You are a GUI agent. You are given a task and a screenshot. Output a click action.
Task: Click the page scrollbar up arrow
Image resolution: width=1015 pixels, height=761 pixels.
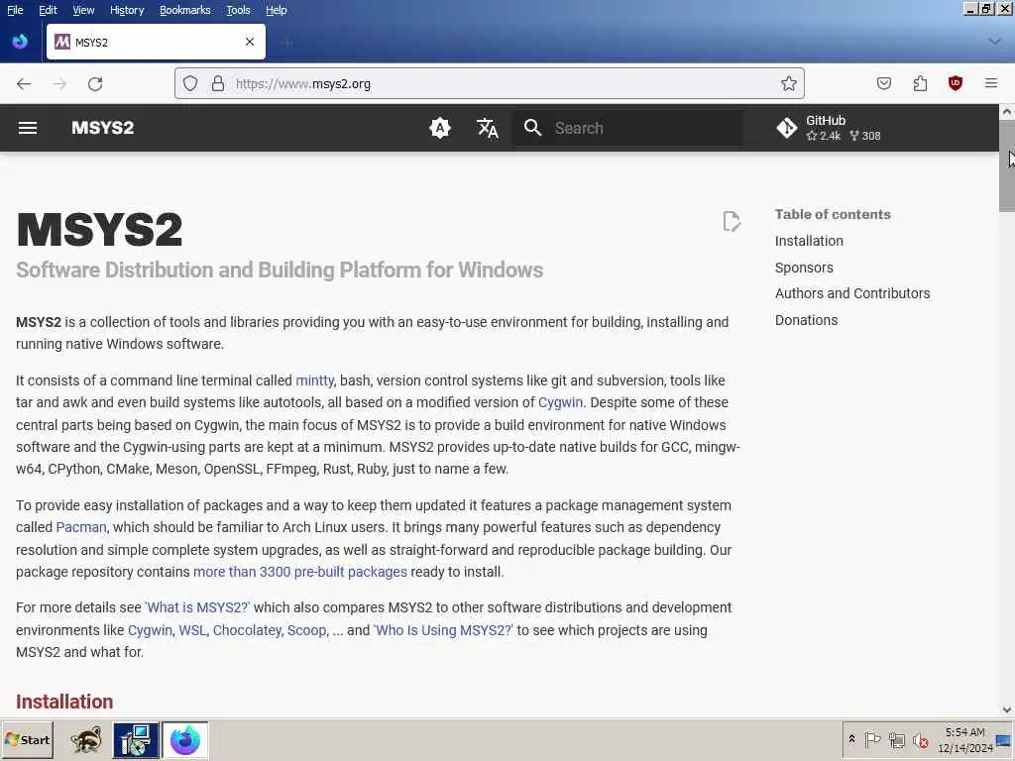point(1007,112)
